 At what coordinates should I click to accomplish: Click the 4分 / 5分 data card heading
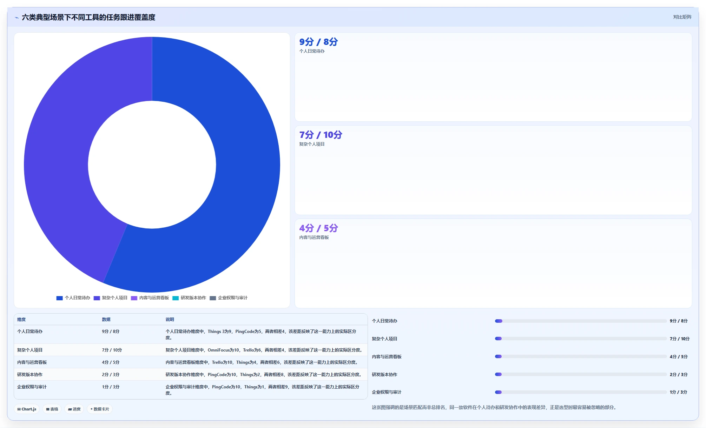pos(318,228)
